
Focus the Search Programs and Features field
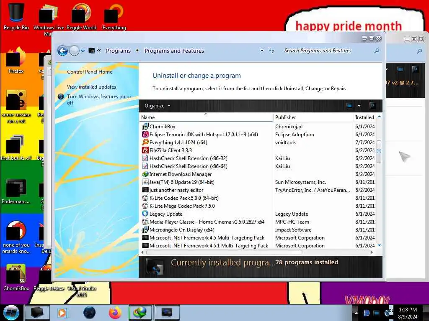(x=328, y=51)
